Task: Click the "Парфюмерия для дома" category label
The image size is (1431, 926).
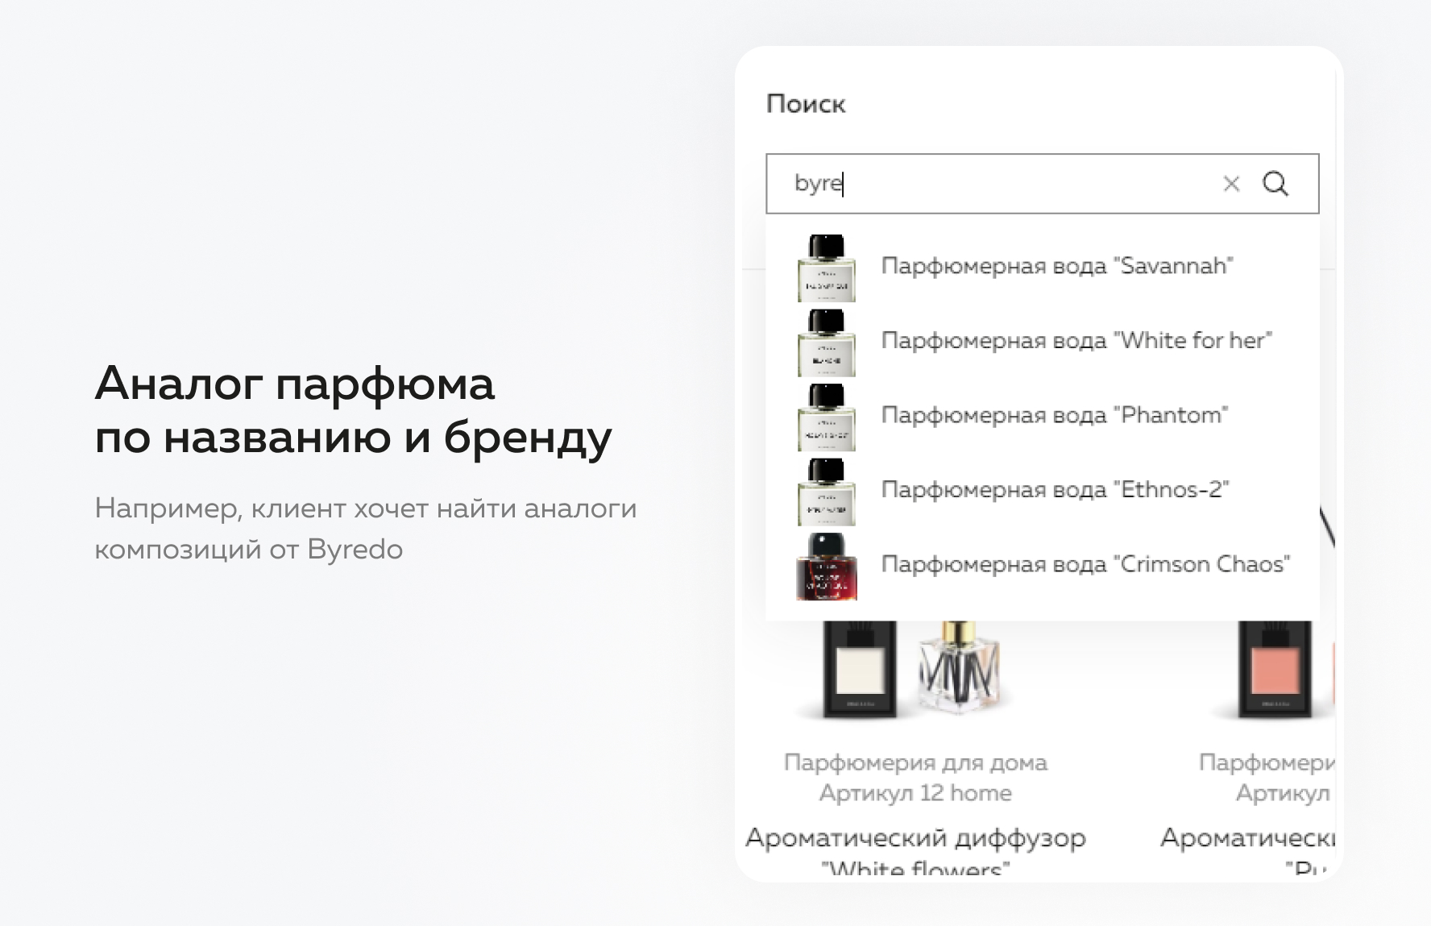Action: tap(915, 762)
